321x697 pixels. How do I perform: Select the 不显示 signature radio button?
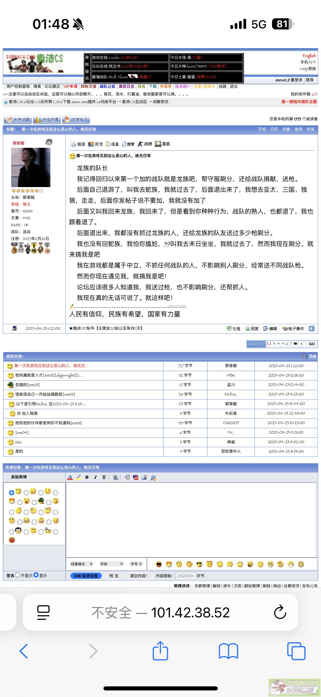pyautogui.click(x=18, y=575)
